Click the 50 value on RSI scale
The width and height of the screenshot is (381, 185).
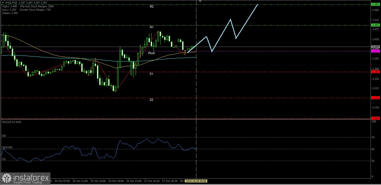click(x=373, y=149)
